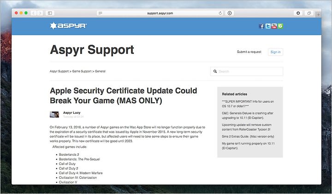The image size is (332, 194).
Task: Show Safari downloads
Action: tap(298, 13)
